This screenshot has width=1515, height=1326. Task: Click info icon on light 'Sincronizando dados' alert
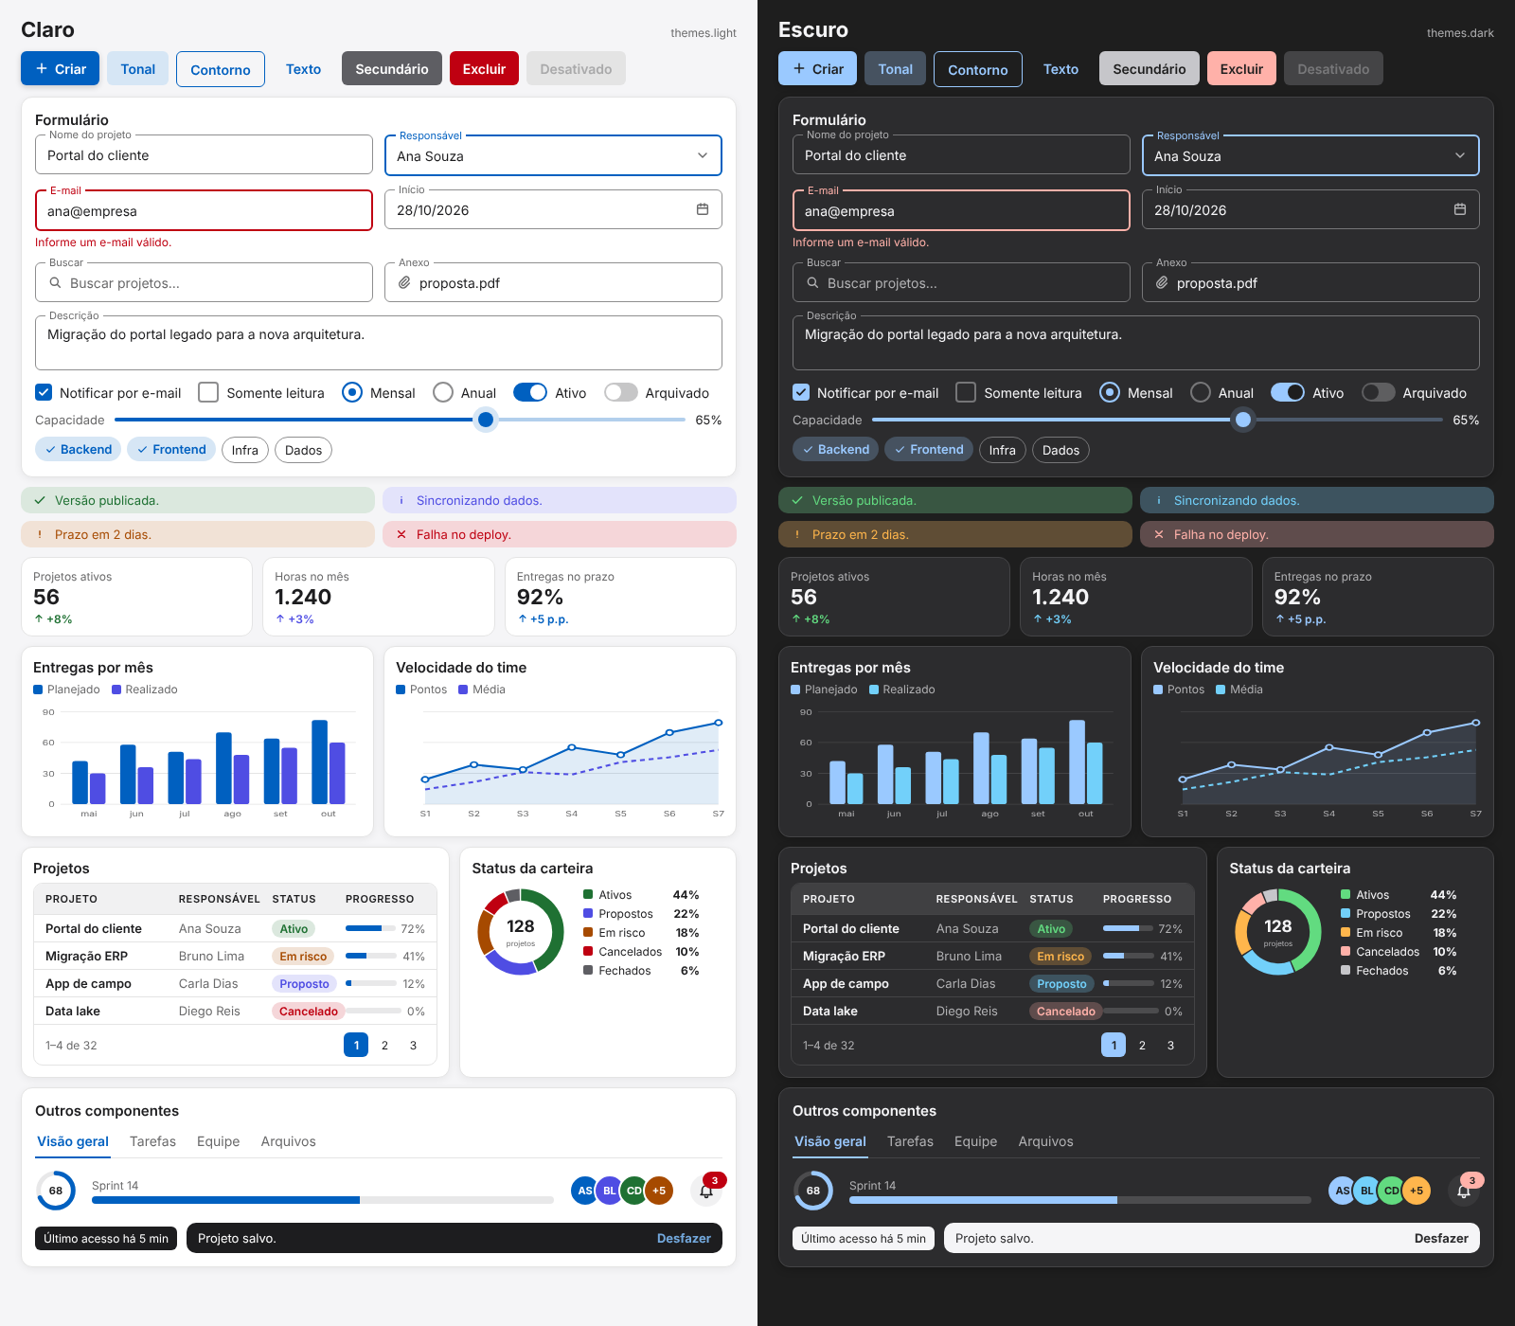[x=401, y=500]
